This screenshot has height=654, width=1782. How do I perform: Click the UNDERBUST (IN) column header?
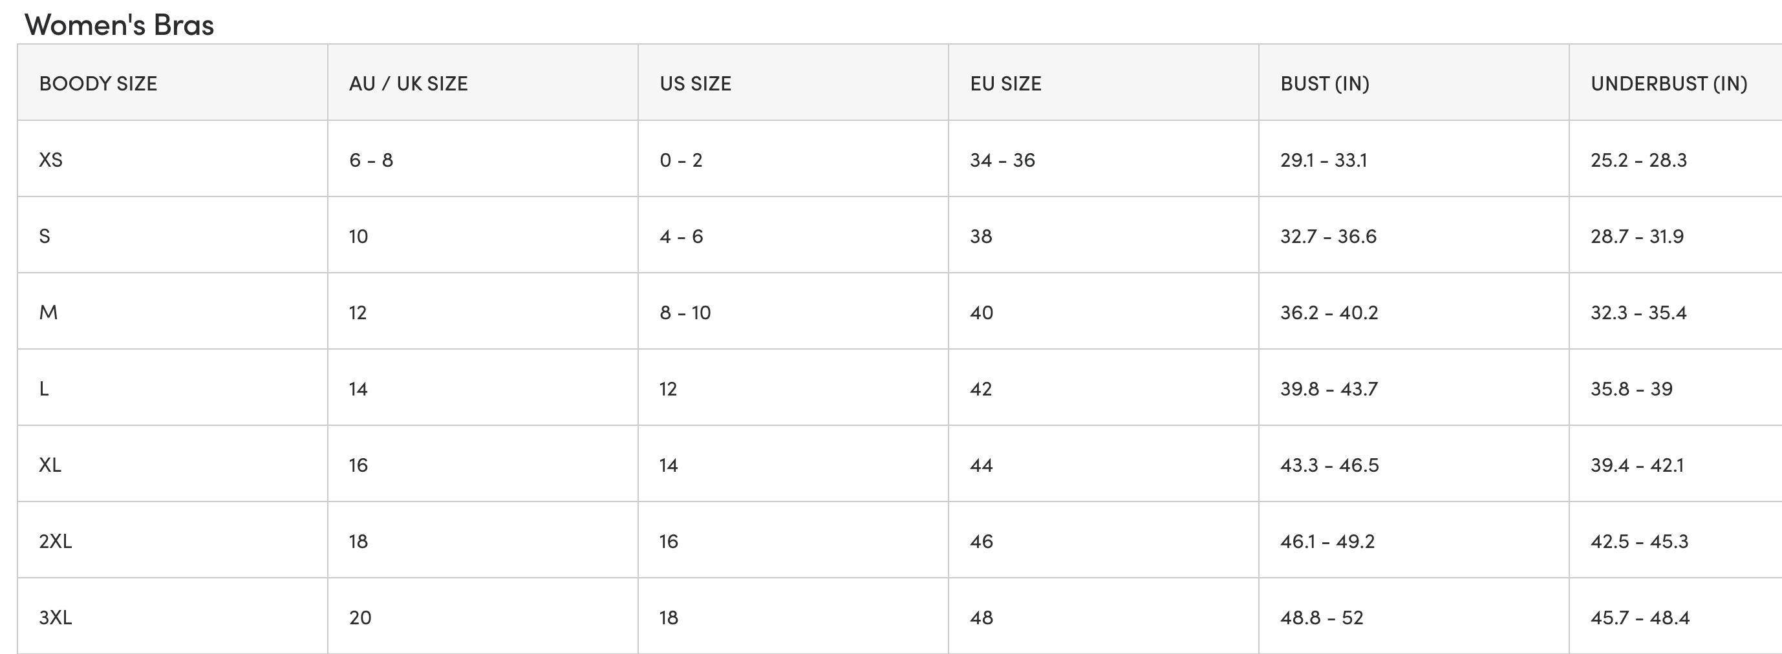pos(1669,83)
